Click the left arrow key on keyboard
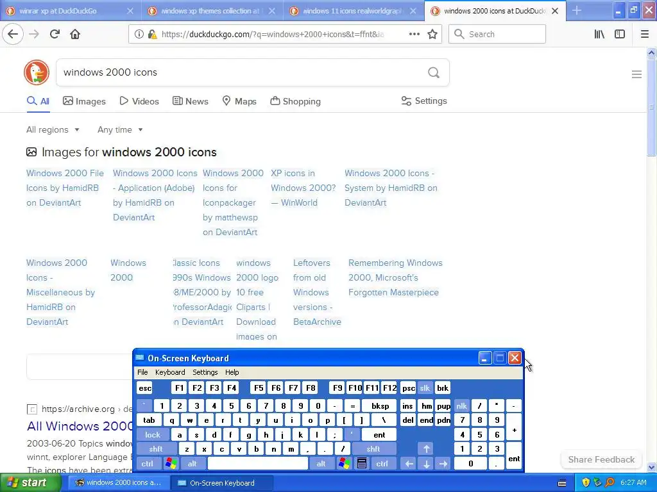Image resolution: width=657 pixels, height=492 pixels. tap(409, 464)
